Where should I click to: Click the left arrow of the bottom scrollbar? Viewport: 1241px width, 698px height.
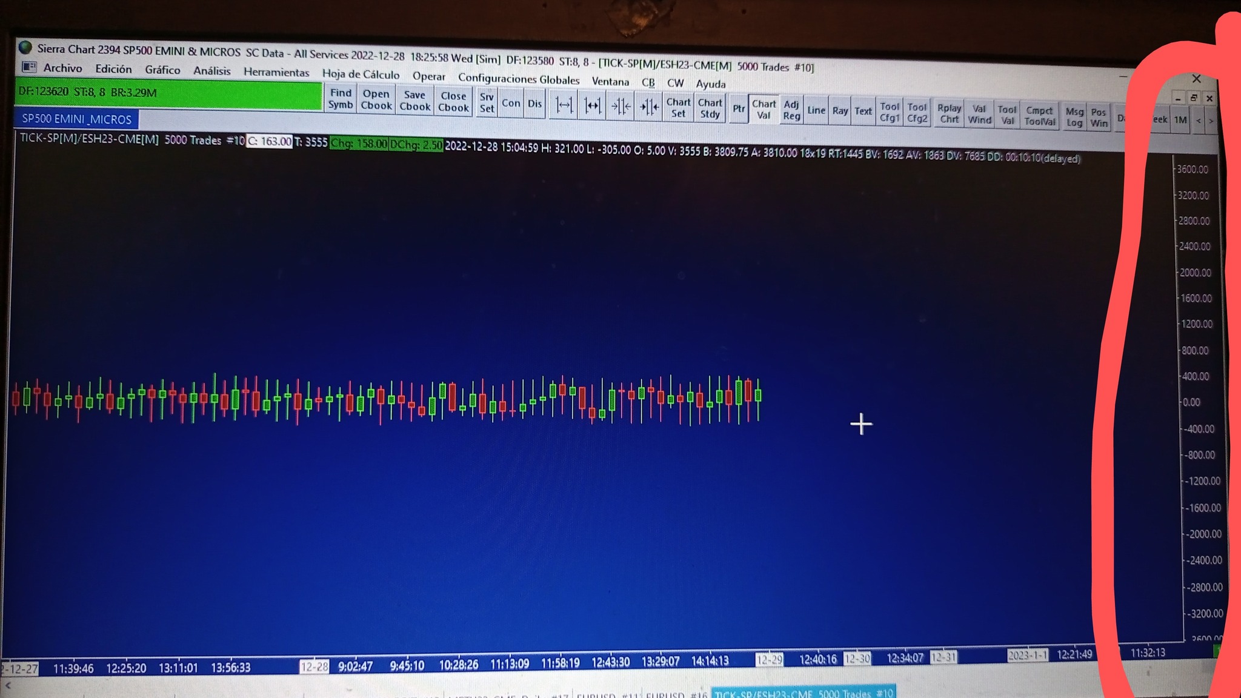coord(7,686)
